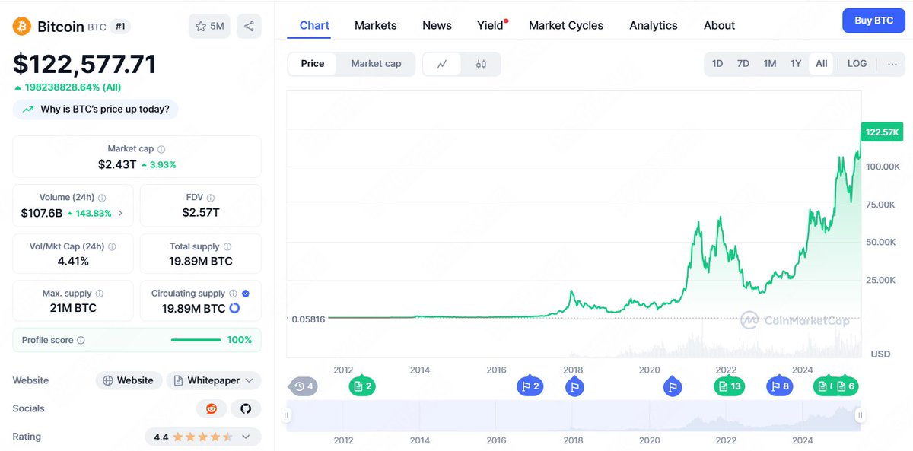Open Profile score info icon

pos(81,341)
